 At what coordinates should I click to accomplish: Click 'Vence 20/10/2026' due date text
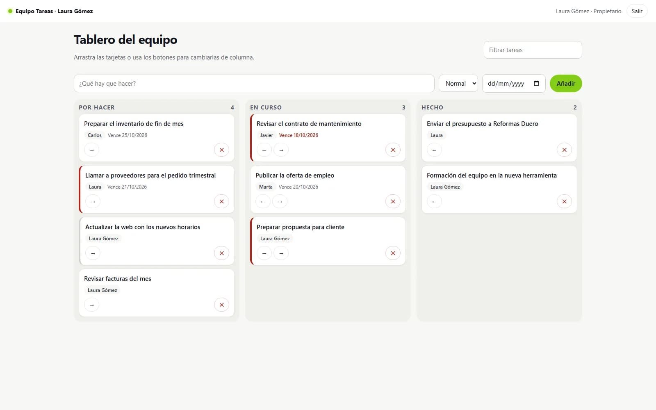[298, 187]
